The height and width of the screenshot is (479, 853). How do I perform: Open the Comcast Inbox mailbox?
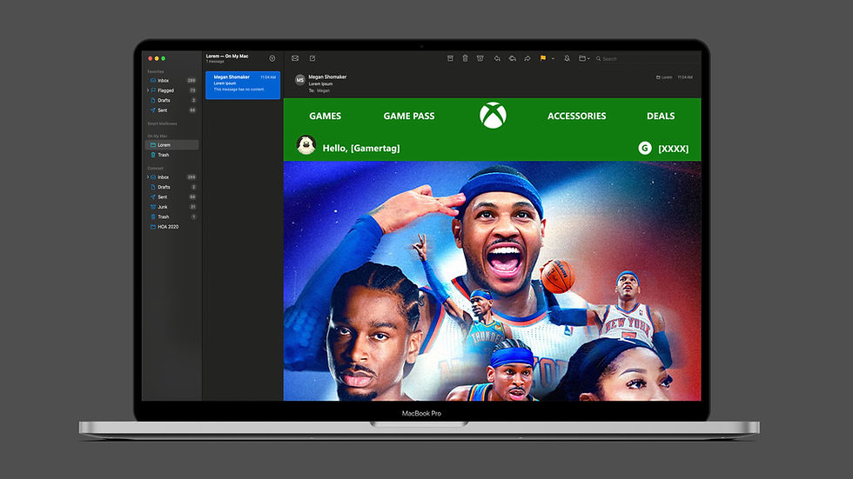[172, 177]
